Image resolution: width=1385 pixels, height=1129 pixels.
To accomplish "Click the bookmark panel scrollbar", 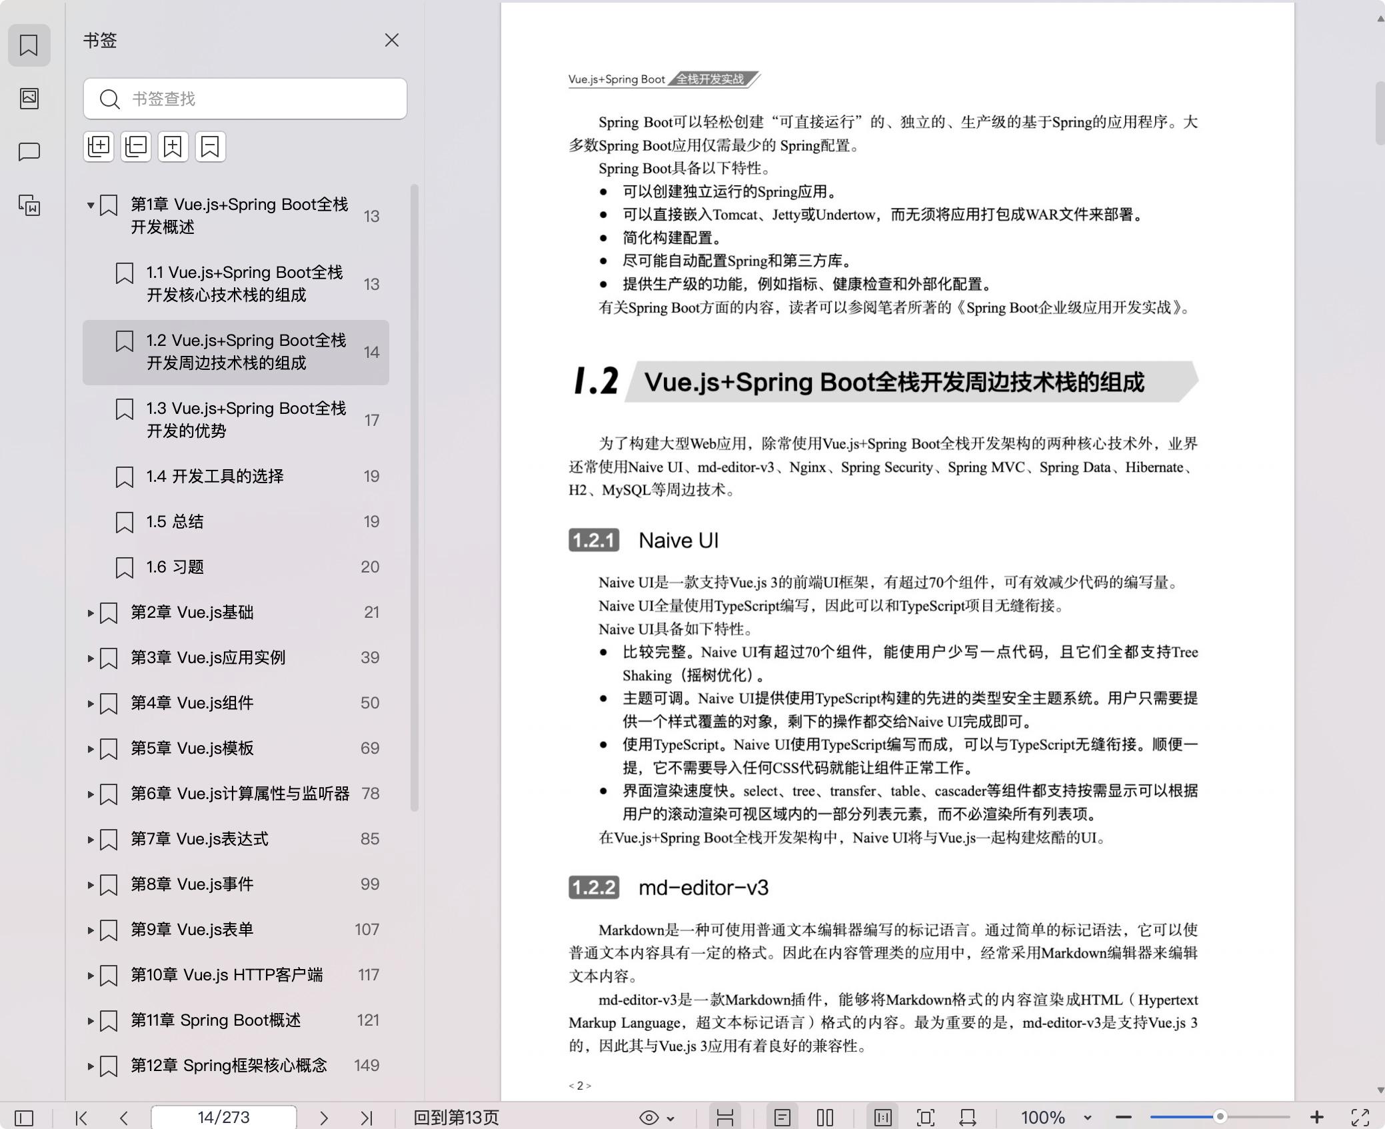I will click(414, 498).
